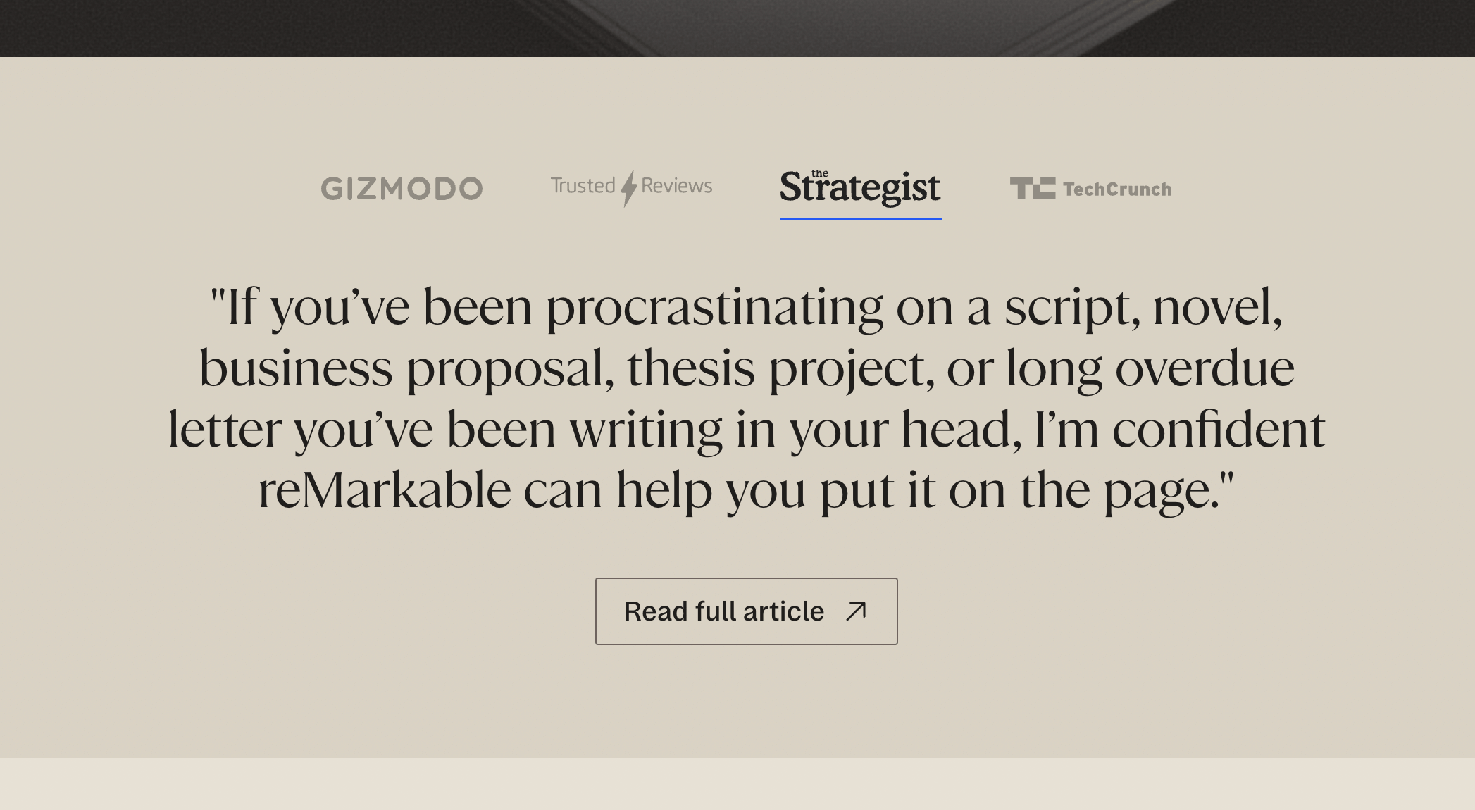The width and height of the screenshot is (1475, 810).
Task: Click the diagonal arrow icon
Action: click(x=856, y=611)
